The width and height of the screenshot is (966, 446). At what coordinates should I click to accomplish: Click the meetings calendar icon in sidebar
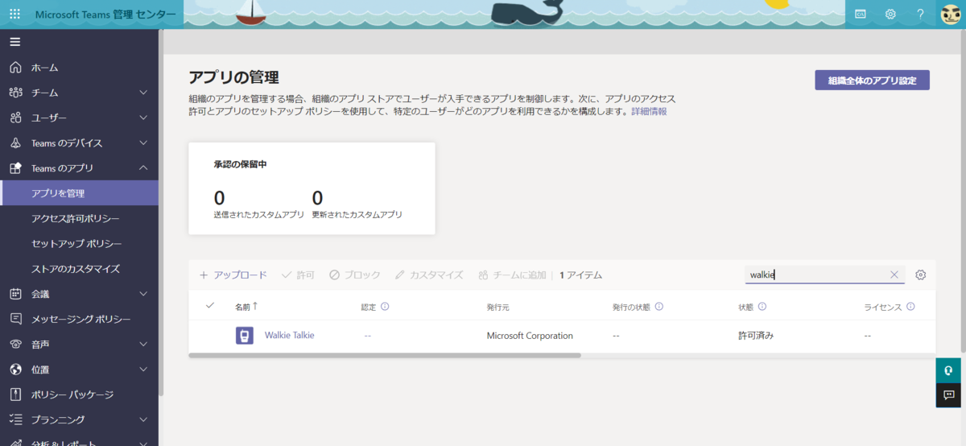coord(15,294)
